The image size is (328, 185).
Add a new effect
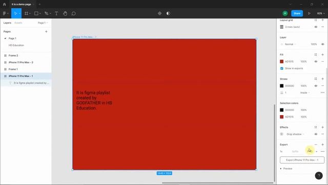pos(322,127)
